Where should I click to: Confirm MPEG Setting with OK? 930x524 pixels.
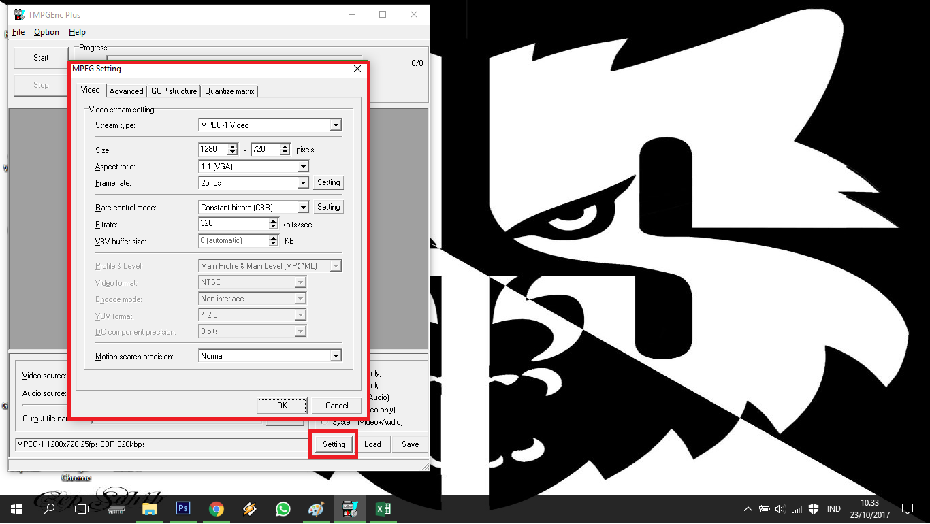pos(282,406)
